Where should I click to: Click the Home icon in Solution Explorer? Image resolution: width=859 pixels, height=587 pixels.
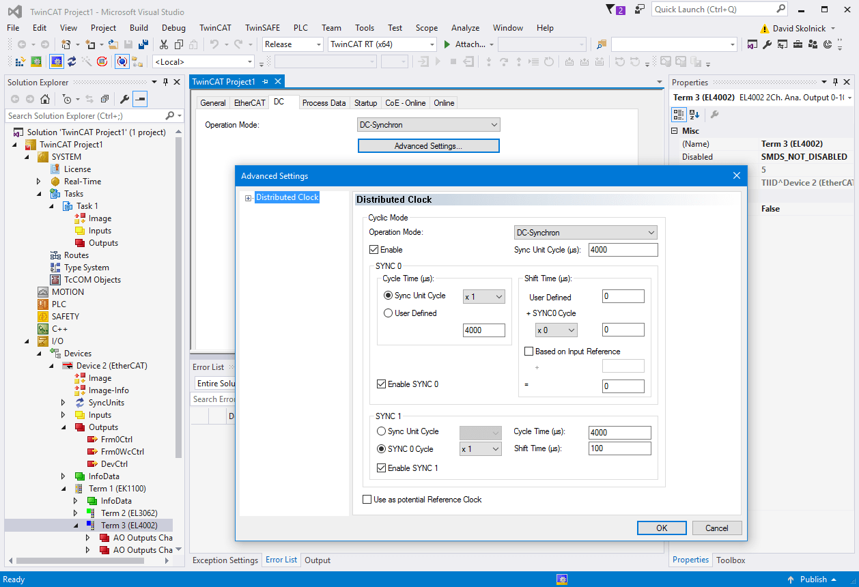tap(45, 99)
